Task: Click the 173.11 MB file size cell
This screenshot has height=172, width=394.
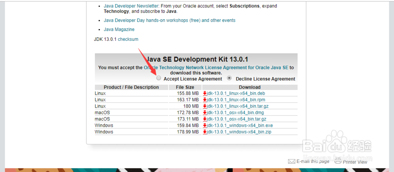Action: click(185, 119)
